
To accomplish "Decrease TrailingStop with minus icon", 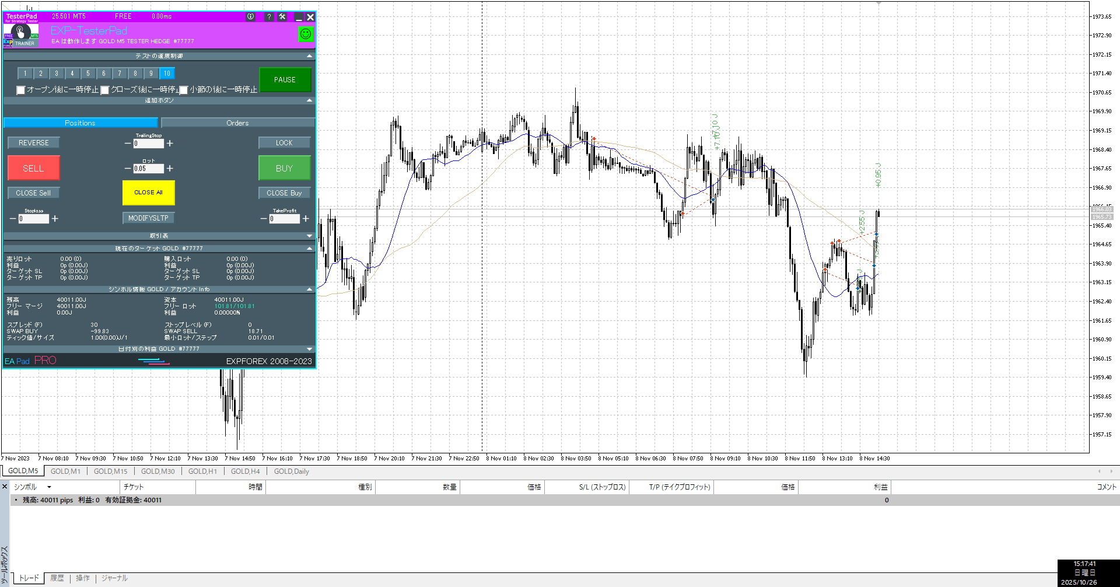I will pos(128,144).
